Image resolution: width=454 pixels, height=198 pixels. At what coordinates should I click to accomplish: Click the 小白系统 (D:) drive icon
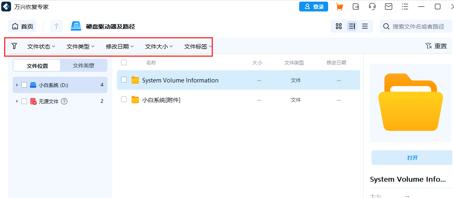pyautogui.click(x=33, y=85)
